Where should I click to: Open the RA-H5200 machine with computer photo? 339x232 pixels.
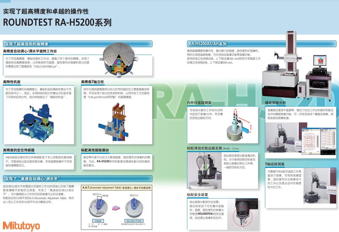pos(297,66)
